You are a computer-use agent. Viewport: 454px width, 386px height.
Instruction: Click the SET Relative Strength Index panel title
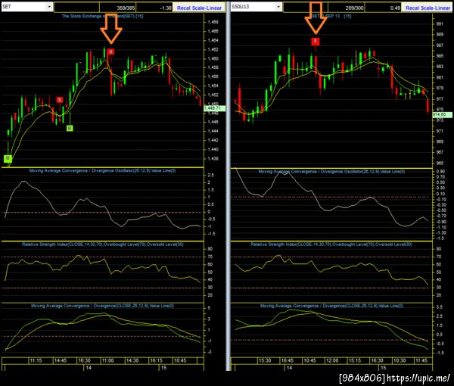103,244
